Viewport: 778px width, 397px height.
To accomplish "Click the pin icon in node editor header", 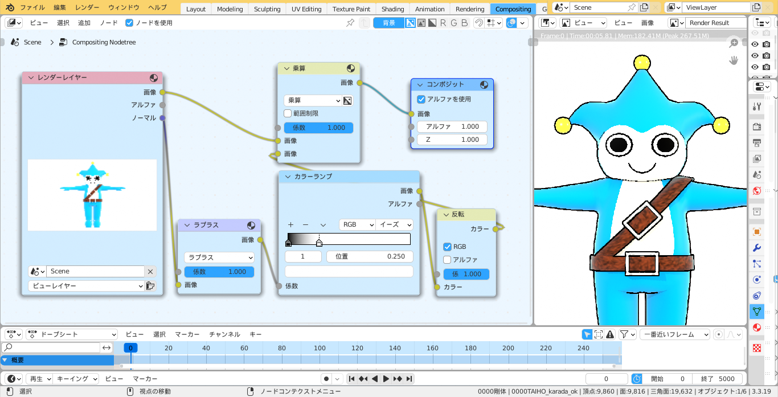I will (350, 23).
